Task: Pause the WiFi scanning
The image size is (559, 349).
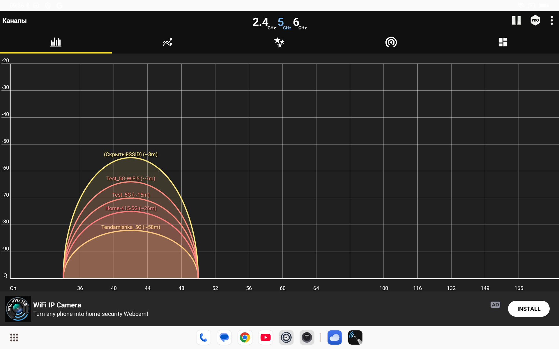Action: pos(516,20)
